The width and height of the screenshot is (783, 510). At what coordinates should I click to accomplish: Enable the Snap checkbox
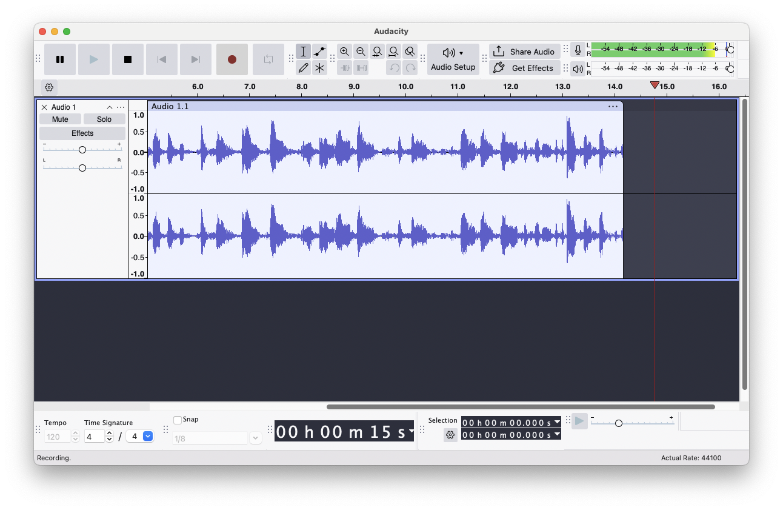tap(178, 419)
